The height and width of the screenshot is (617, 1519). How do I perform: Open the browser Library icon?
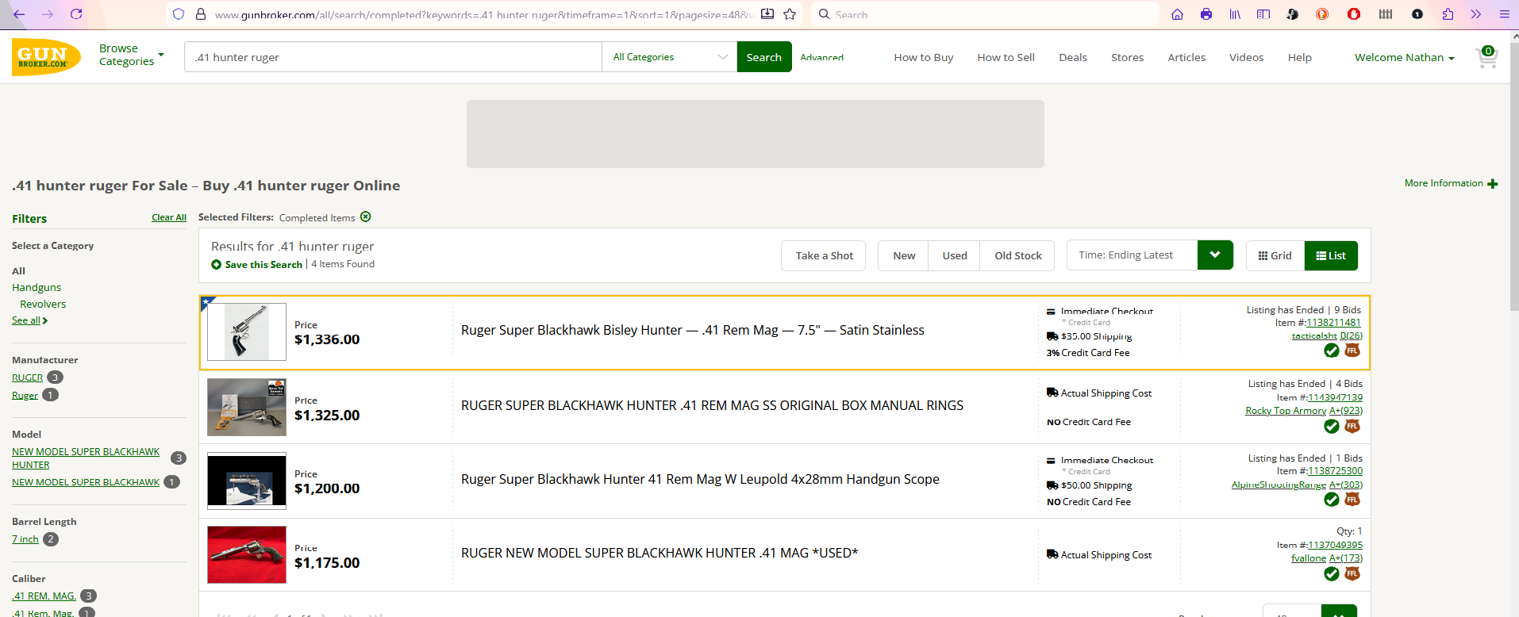coord(1235,14)
